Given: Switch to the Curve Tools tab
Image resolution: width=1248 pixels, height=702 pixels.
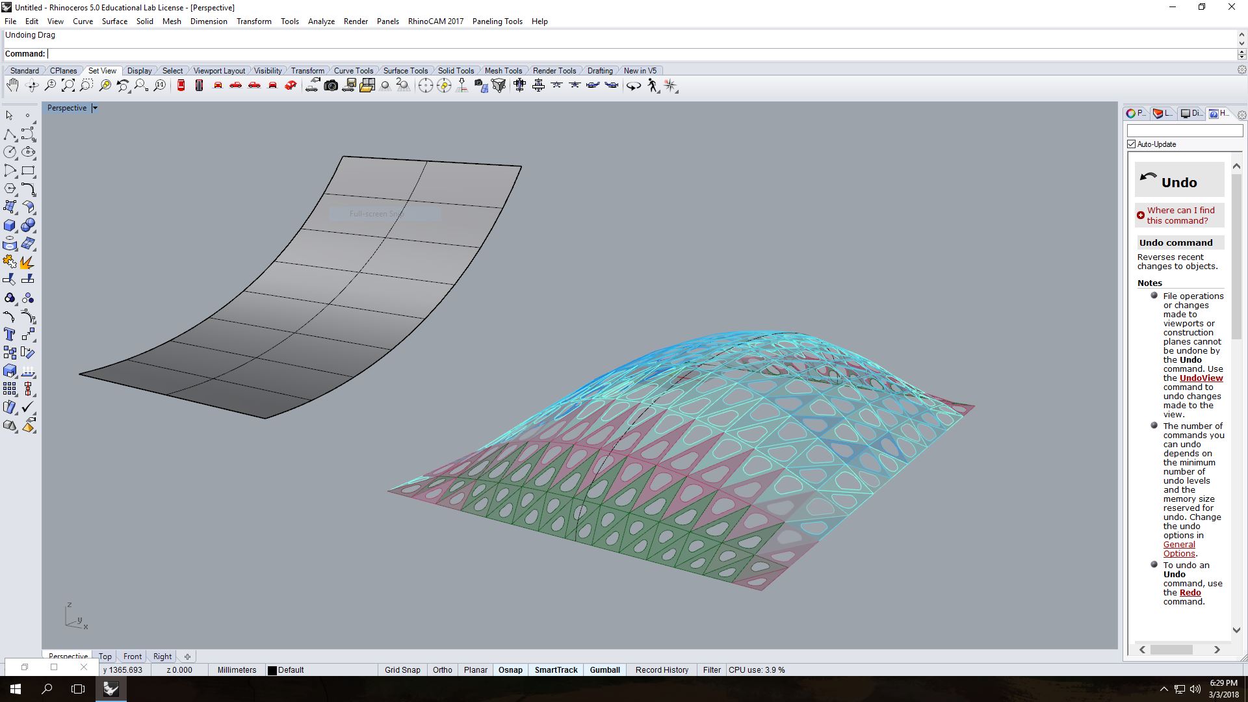Looking at the screenshot, I should (353, 71).
